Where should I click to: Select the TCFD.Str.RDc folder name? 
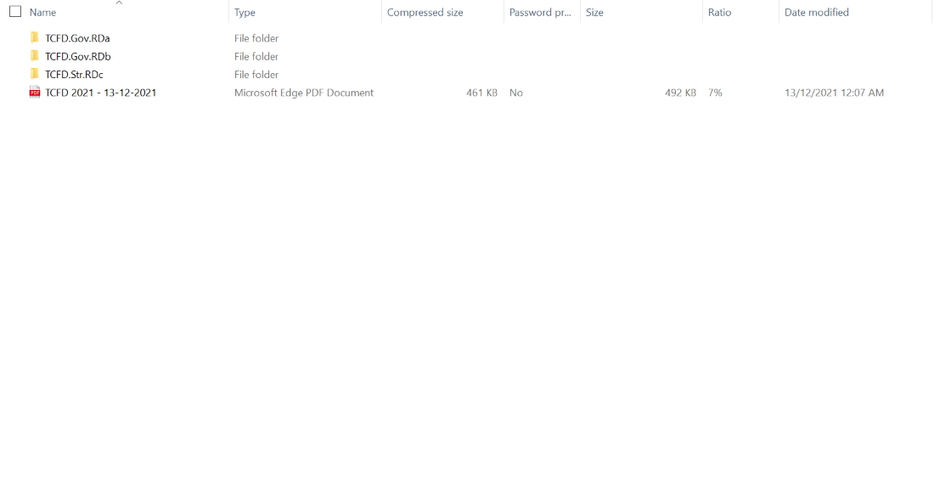[74, 75]
